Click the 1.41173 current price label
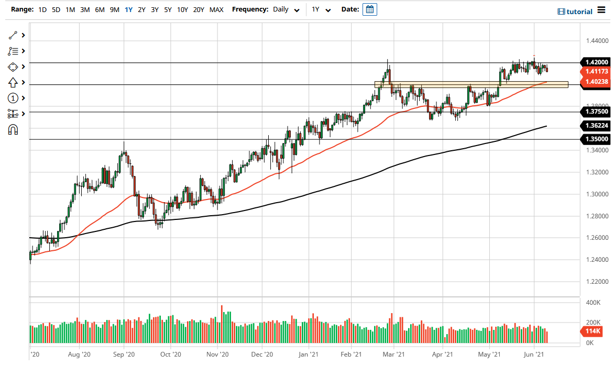 (596, 71)
